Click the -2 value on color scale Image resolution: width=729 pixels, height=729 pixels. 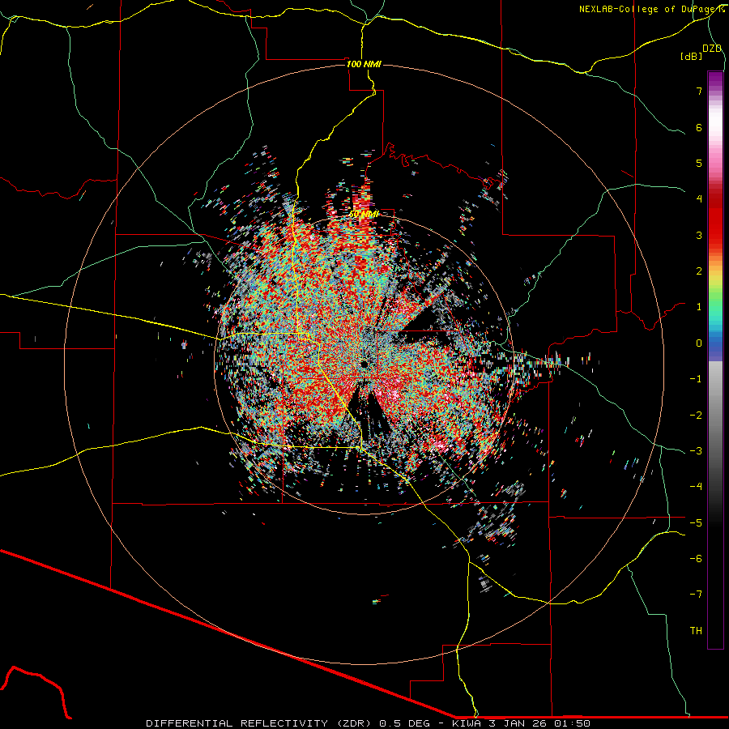pyautogui.click(x=696, y=416)
